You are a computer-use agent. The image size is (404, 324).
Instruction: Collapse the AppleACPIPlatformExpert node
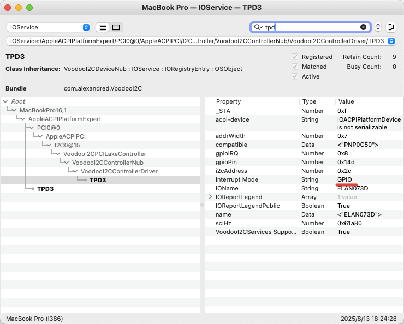click(x=23, y=119)
